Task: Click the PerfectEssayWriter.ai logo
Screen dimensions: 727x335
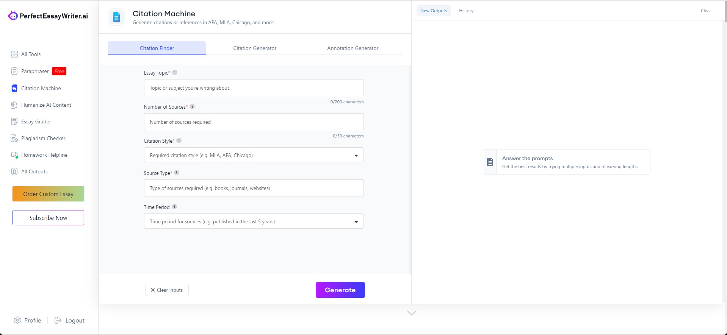Action: 48,16
